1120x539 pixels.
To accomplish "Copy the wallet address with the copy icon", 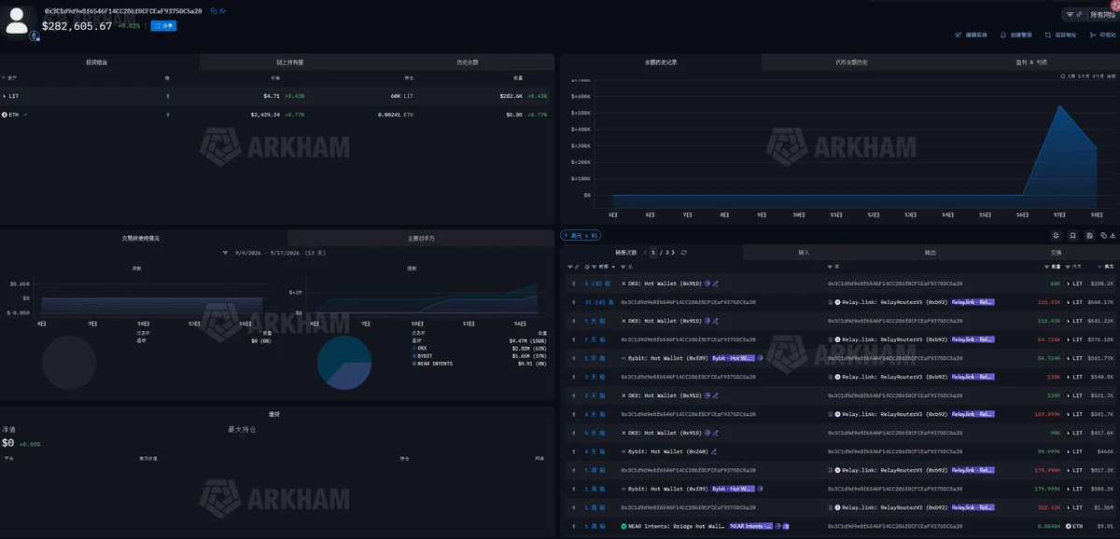I will tap(213, 10).
